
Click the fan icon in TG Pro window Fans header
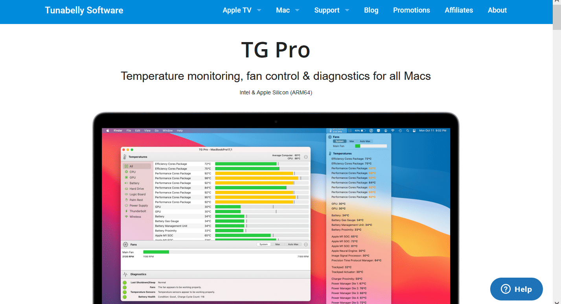(125, 244)
